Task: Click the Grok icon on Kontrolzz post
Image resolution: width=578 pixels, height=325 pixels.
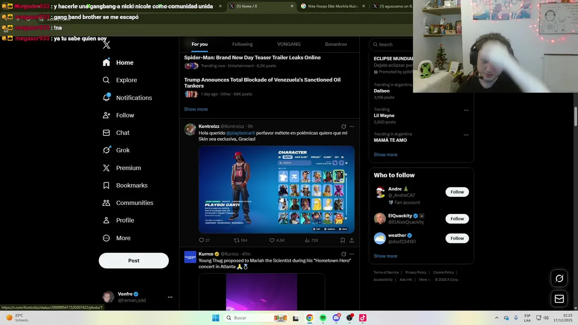Action: tap(344, 126)
